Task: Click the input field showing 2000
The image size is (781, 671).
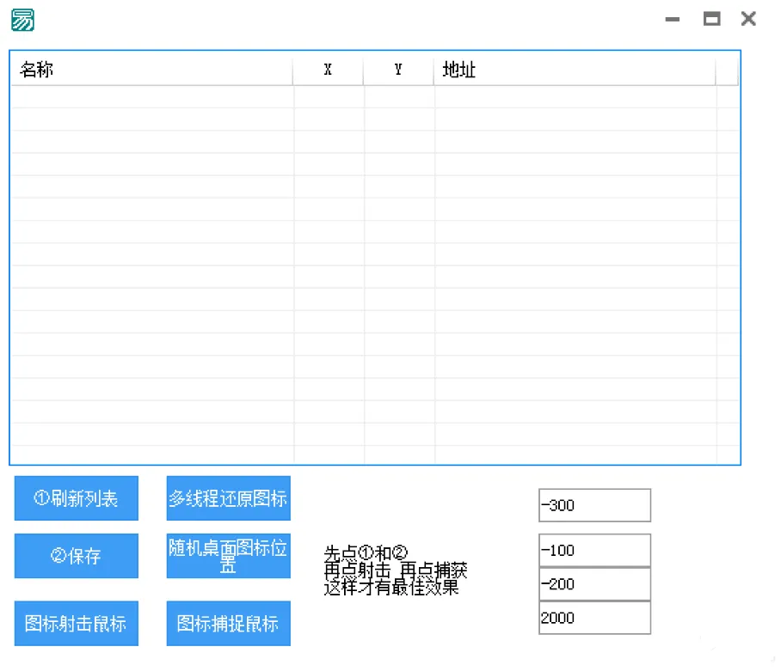Action: (x=593, y=618)
